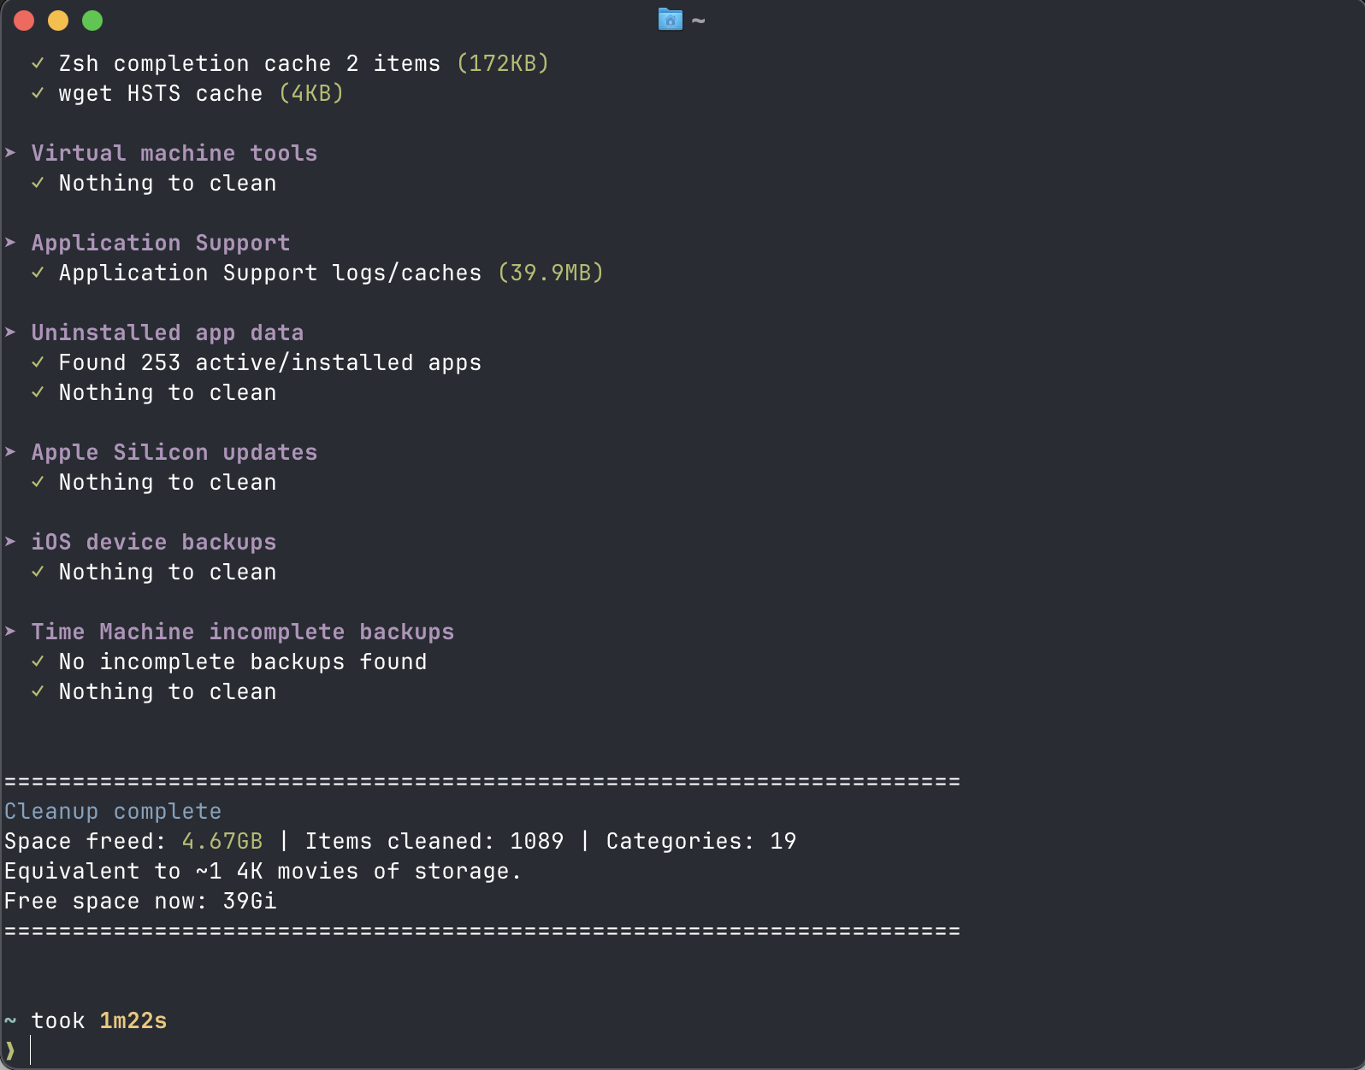Image resolution: width=1365 pixels, height=1070 pixels.
Task: Click the Cleanup complete text
Action: pyautogui.click(x=113, y=811)
